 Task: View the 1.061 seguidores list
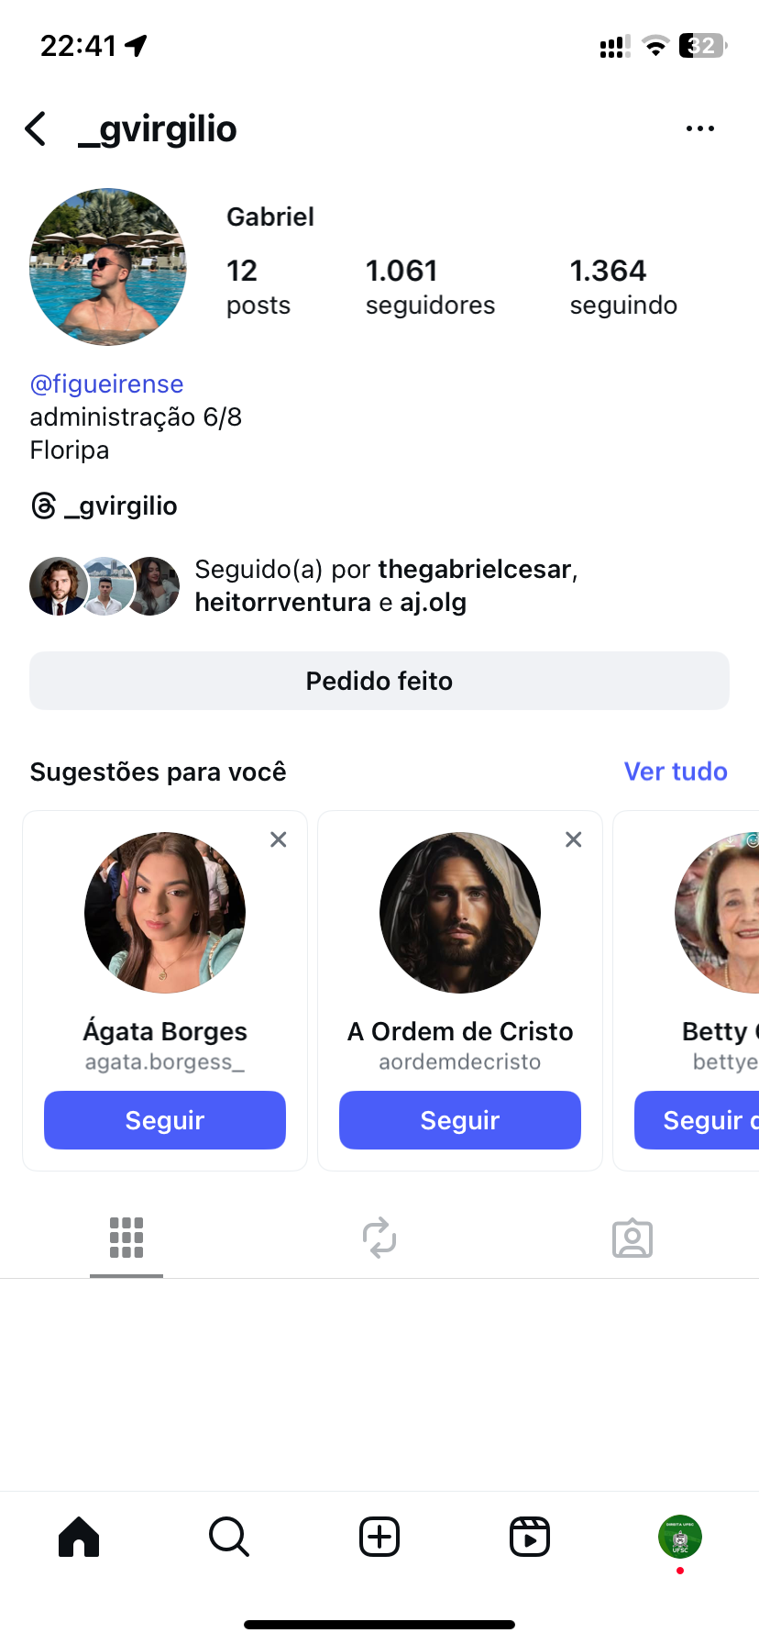(430, 286)
